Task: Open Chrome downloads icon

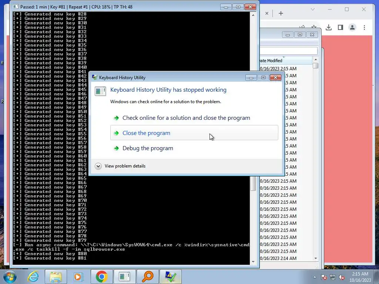Action: click(x=329, y=27)
